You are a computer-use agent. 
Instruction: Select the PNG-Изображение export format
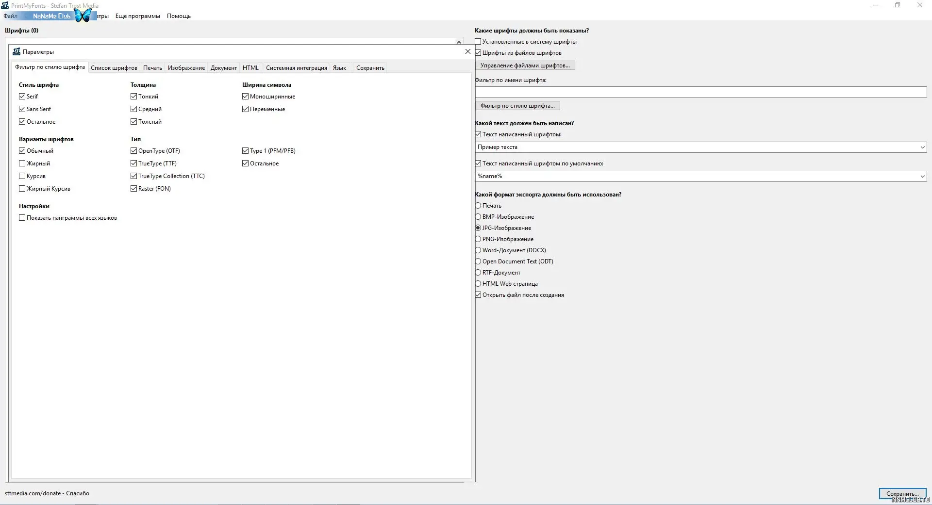click(478, 239)
